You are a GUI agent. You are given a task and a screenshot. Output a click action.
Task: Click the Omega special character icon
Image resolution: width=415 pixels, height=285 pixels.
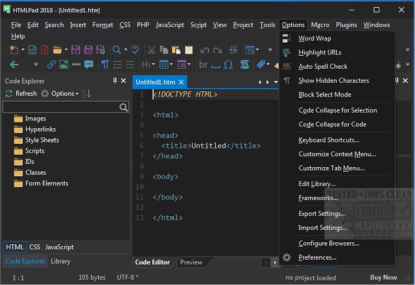click(x=228, y=65)
